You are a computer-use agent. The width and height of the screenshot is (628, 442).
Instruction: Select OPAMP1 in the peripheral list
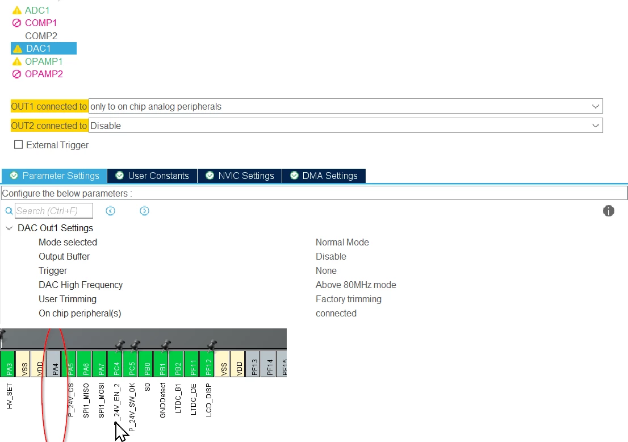coord(44,61)
